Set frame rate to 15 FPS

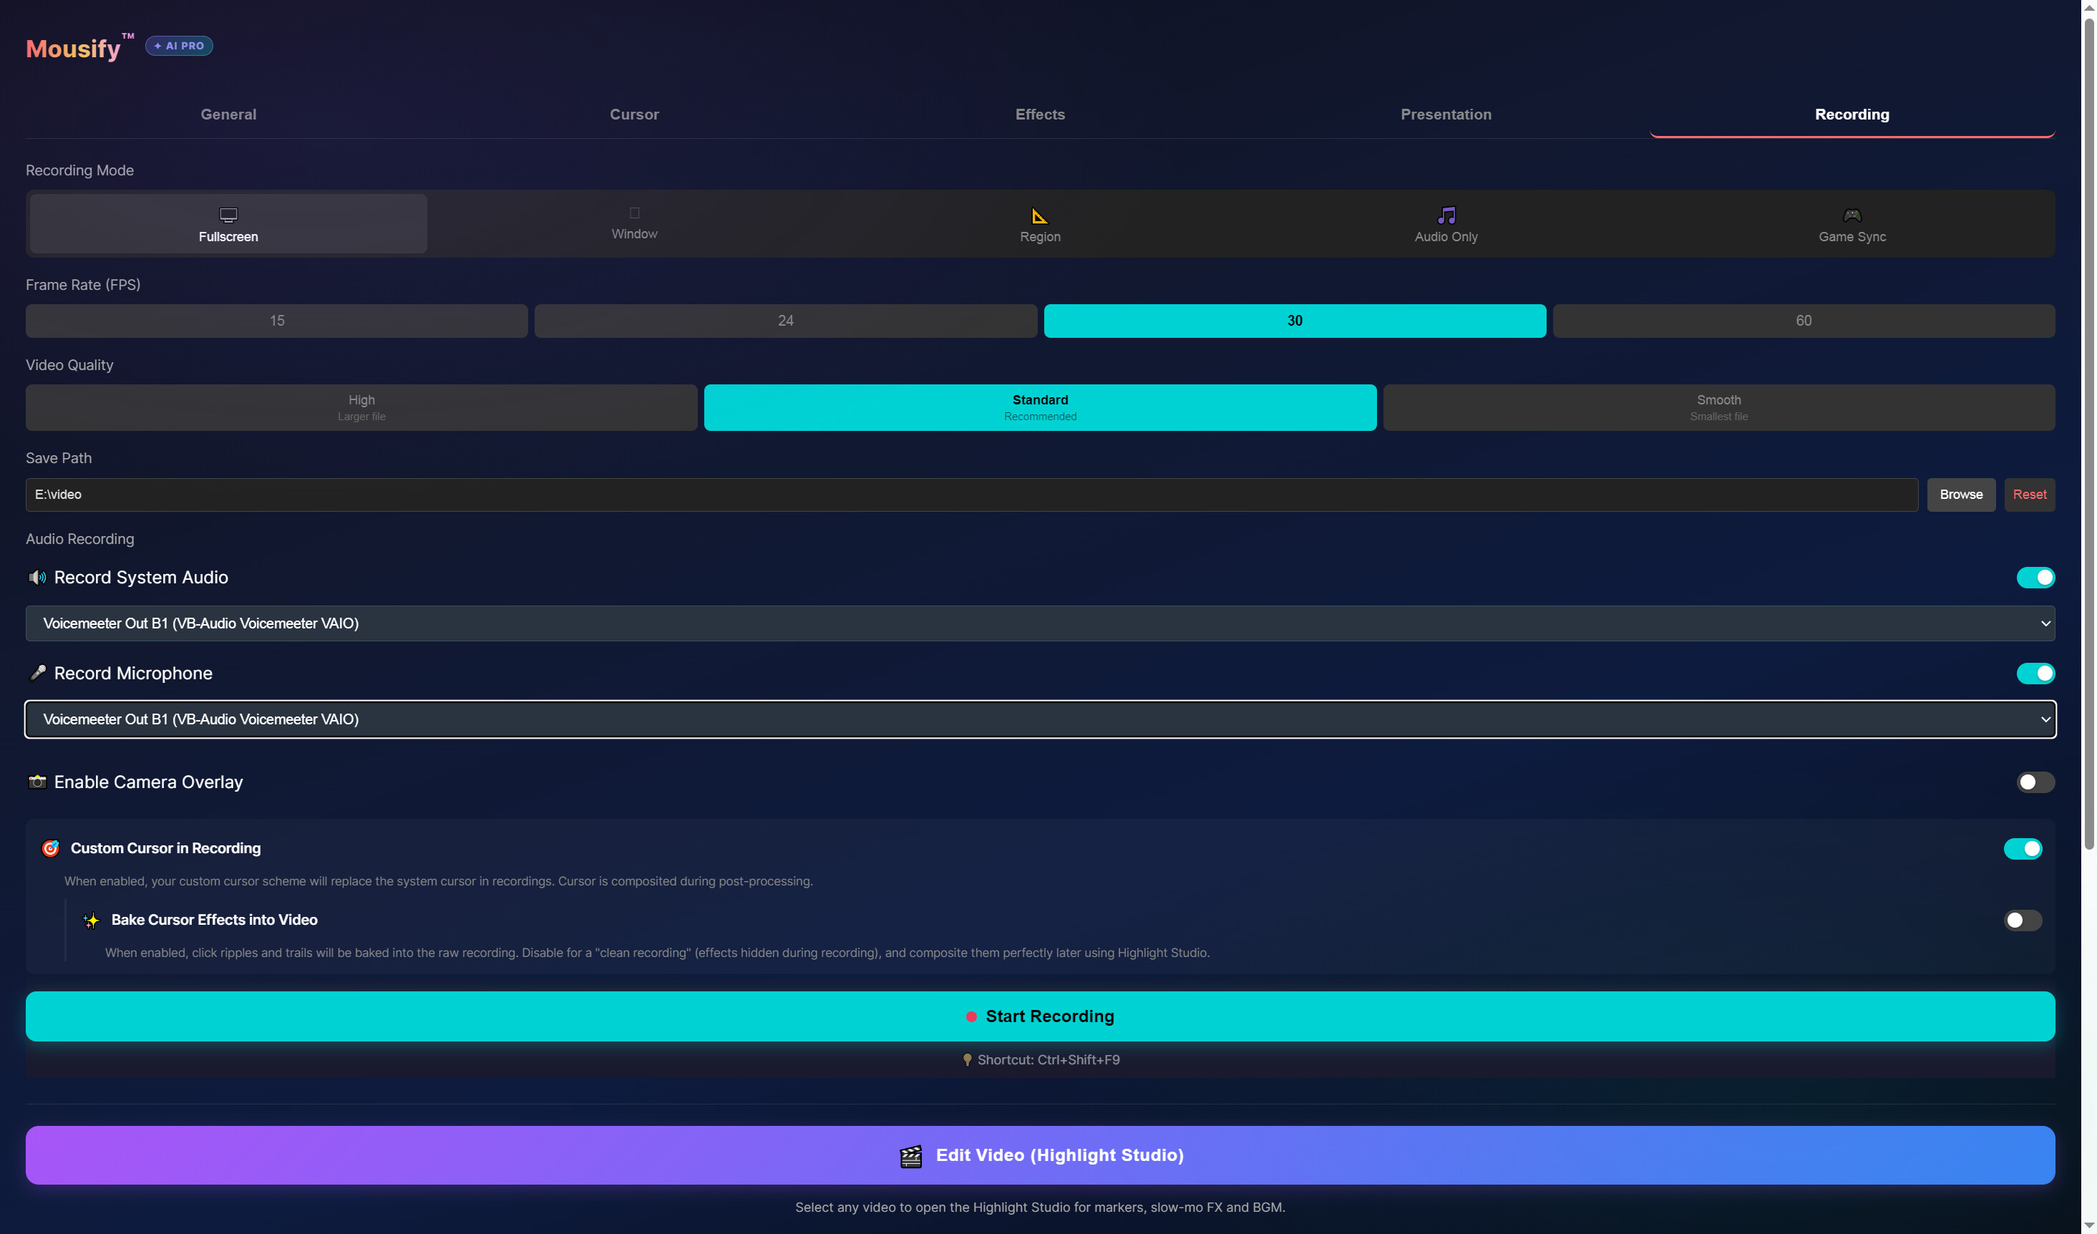click(276, 321)
